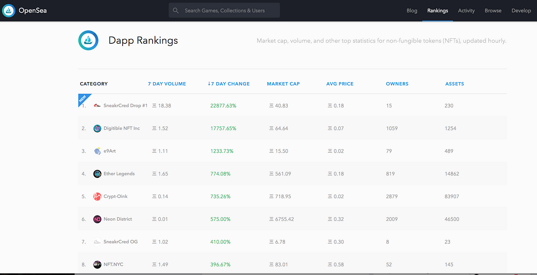The image size is (537, 275).
Task: Click the 1233.73% change value
Action: tap(222, 151)
